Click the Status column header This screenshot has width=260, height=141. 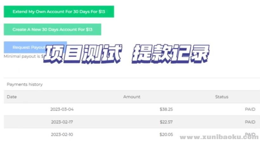pyautogui.click(x=222, y=97)
